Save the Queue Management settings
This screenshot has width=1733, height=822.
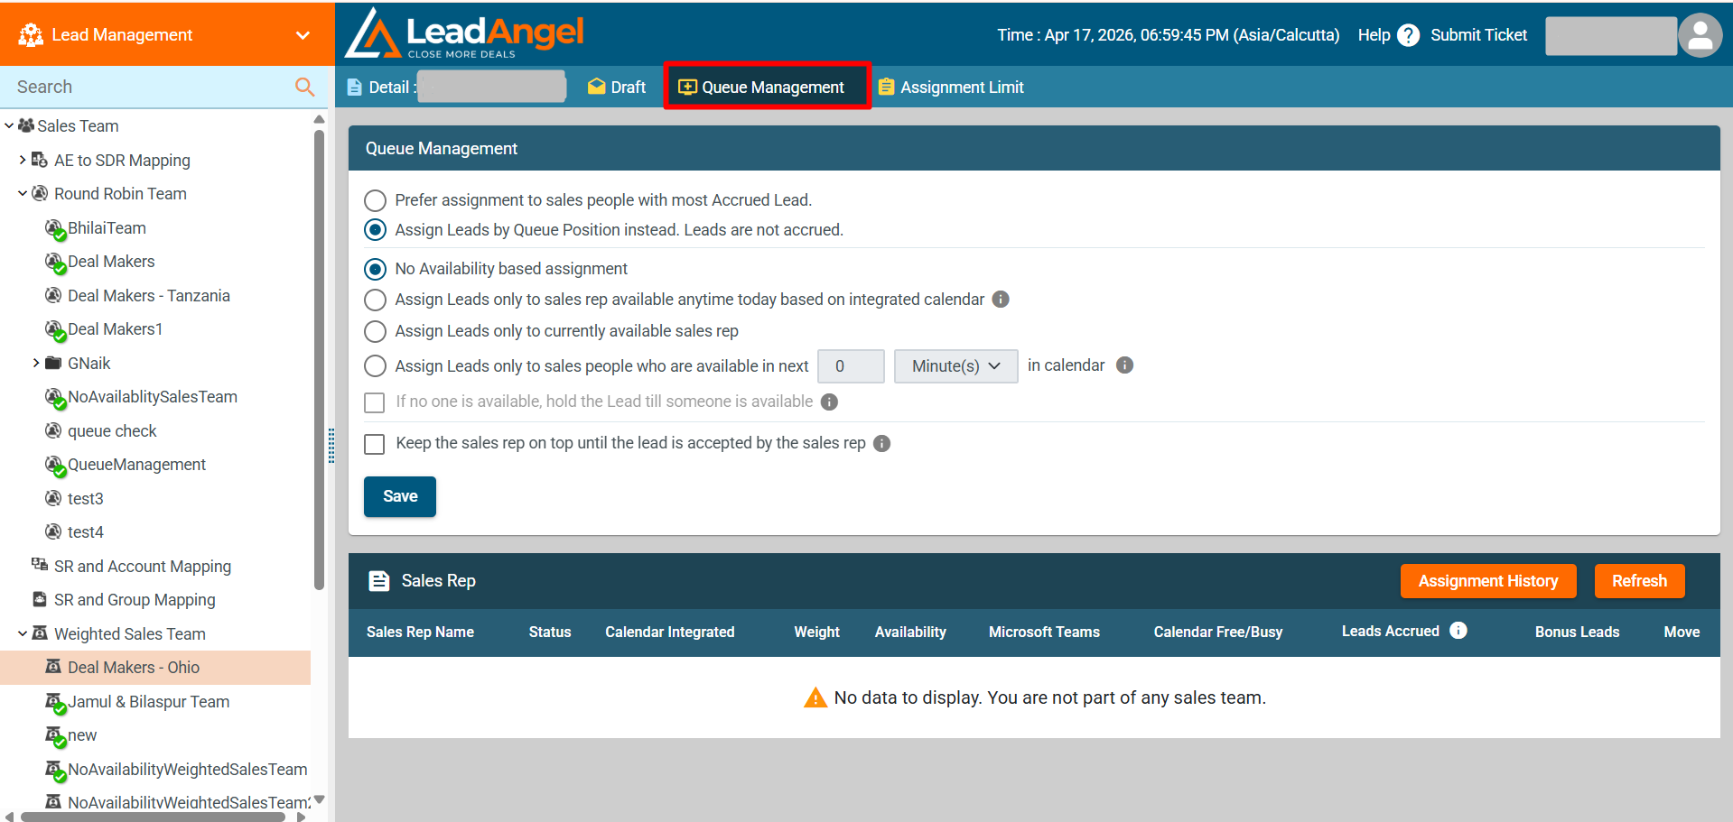tap(400, 496)
